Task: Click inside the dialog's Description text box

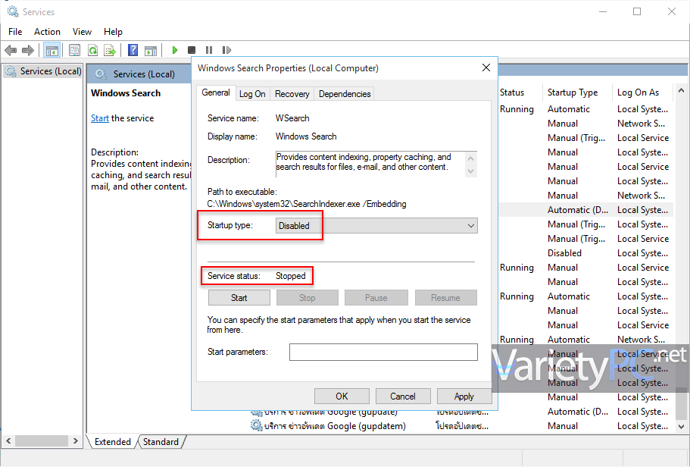Action: [x=370, y=165]
